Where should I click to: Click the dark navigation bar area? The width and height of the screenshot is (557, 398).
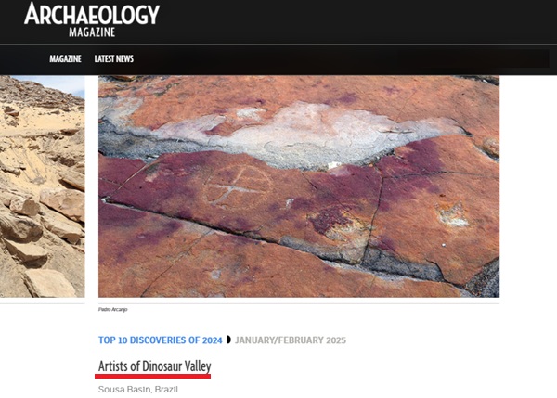tap(341, 59)
